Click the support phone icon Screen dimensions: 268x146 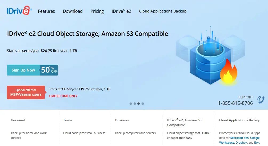(261, 100)
